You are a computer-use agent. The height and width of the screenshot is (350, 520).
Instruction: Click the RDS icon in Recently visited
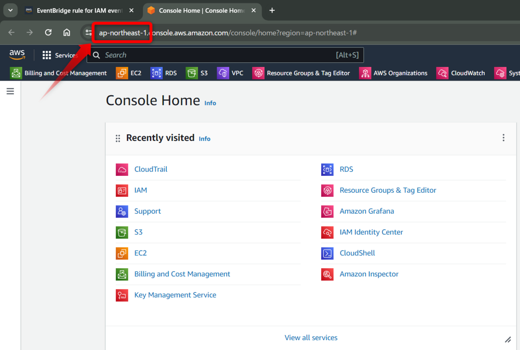click(x=327, y=169)
